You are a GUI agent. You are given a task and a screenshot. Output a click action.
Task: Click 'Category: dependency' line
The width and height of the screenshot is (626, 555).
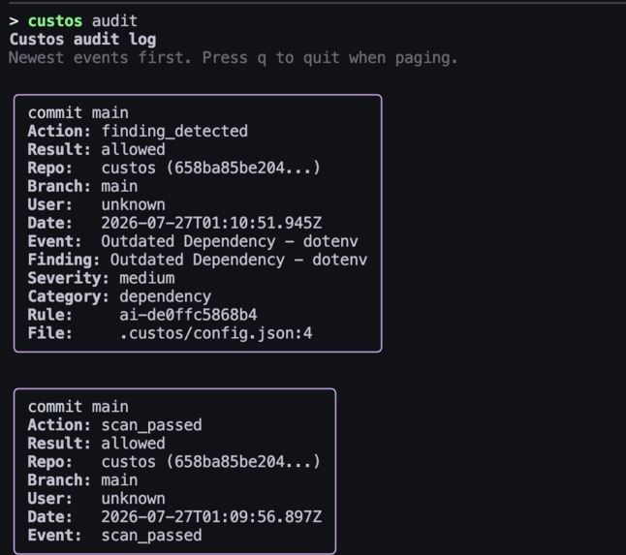coord(119,296)
